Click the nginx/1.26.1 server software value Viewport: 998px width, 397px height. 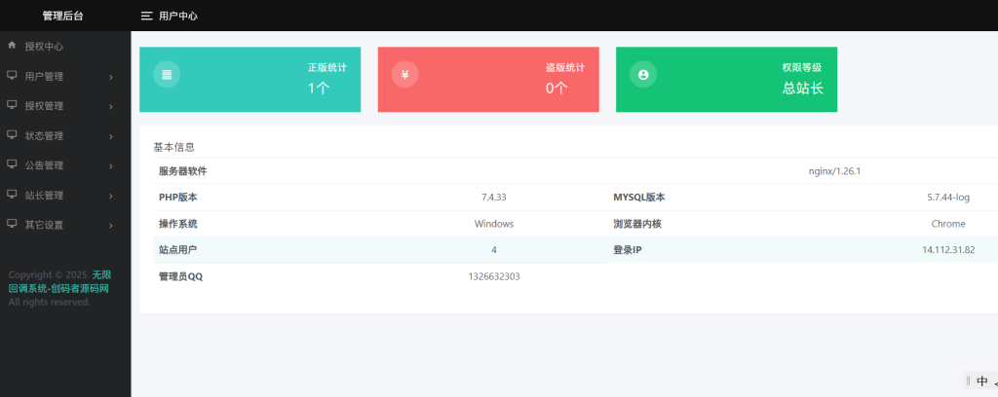tap(834, 171)
